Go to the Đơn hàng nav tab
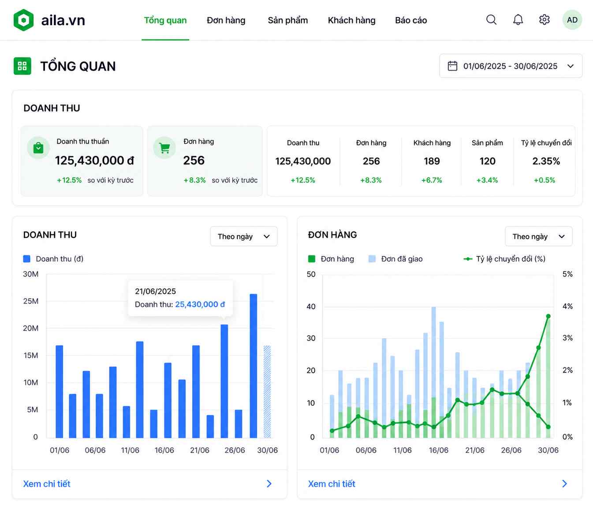This screenshot has width=593, height=516. pyautogui.click(x=226, y=20)
